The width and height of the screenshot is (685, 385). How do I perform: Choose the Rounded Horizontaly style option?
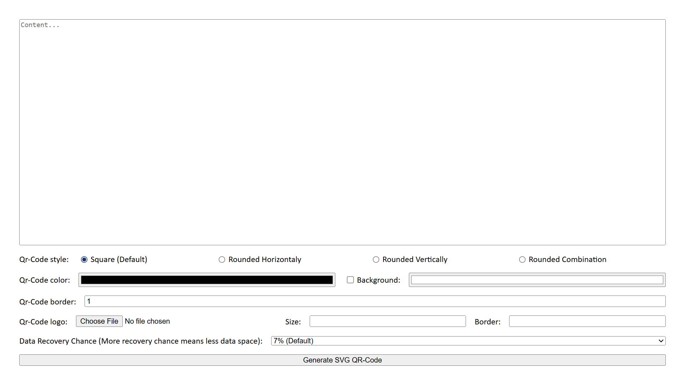pyautogui.click(x=222, y=260)
